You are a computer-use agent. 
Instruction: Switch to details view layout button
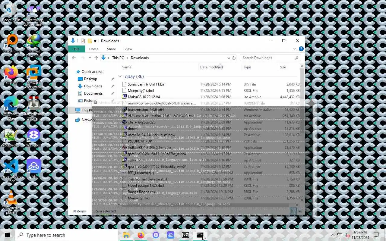pyautogui.click(x=293, y=211)
